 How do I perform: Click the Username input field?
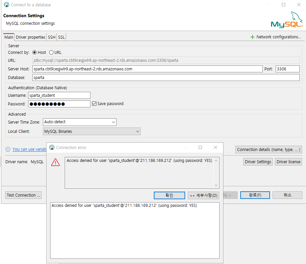(x=59, y=95)
